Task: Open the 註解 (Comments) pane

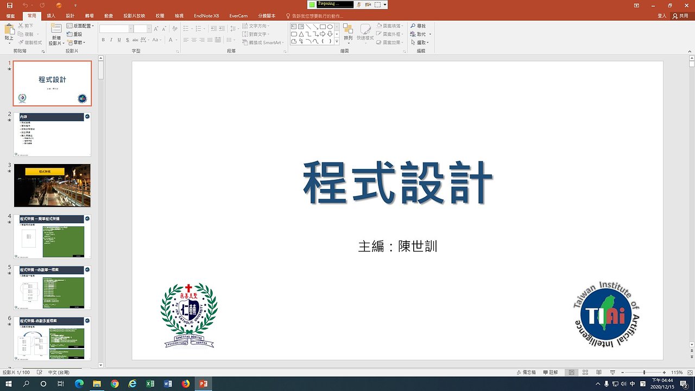Action: point(549,373)
